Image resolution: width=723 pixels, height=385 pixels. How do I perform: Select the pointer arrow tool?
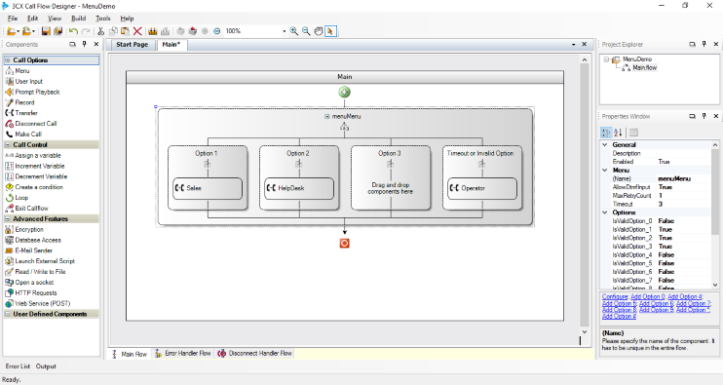(330, 31)
